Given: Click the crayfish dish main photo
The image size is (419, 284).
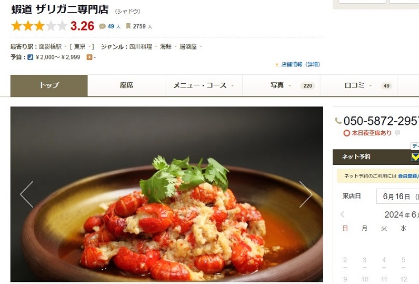Looking at the screenshot, I should tap(167, 194).
